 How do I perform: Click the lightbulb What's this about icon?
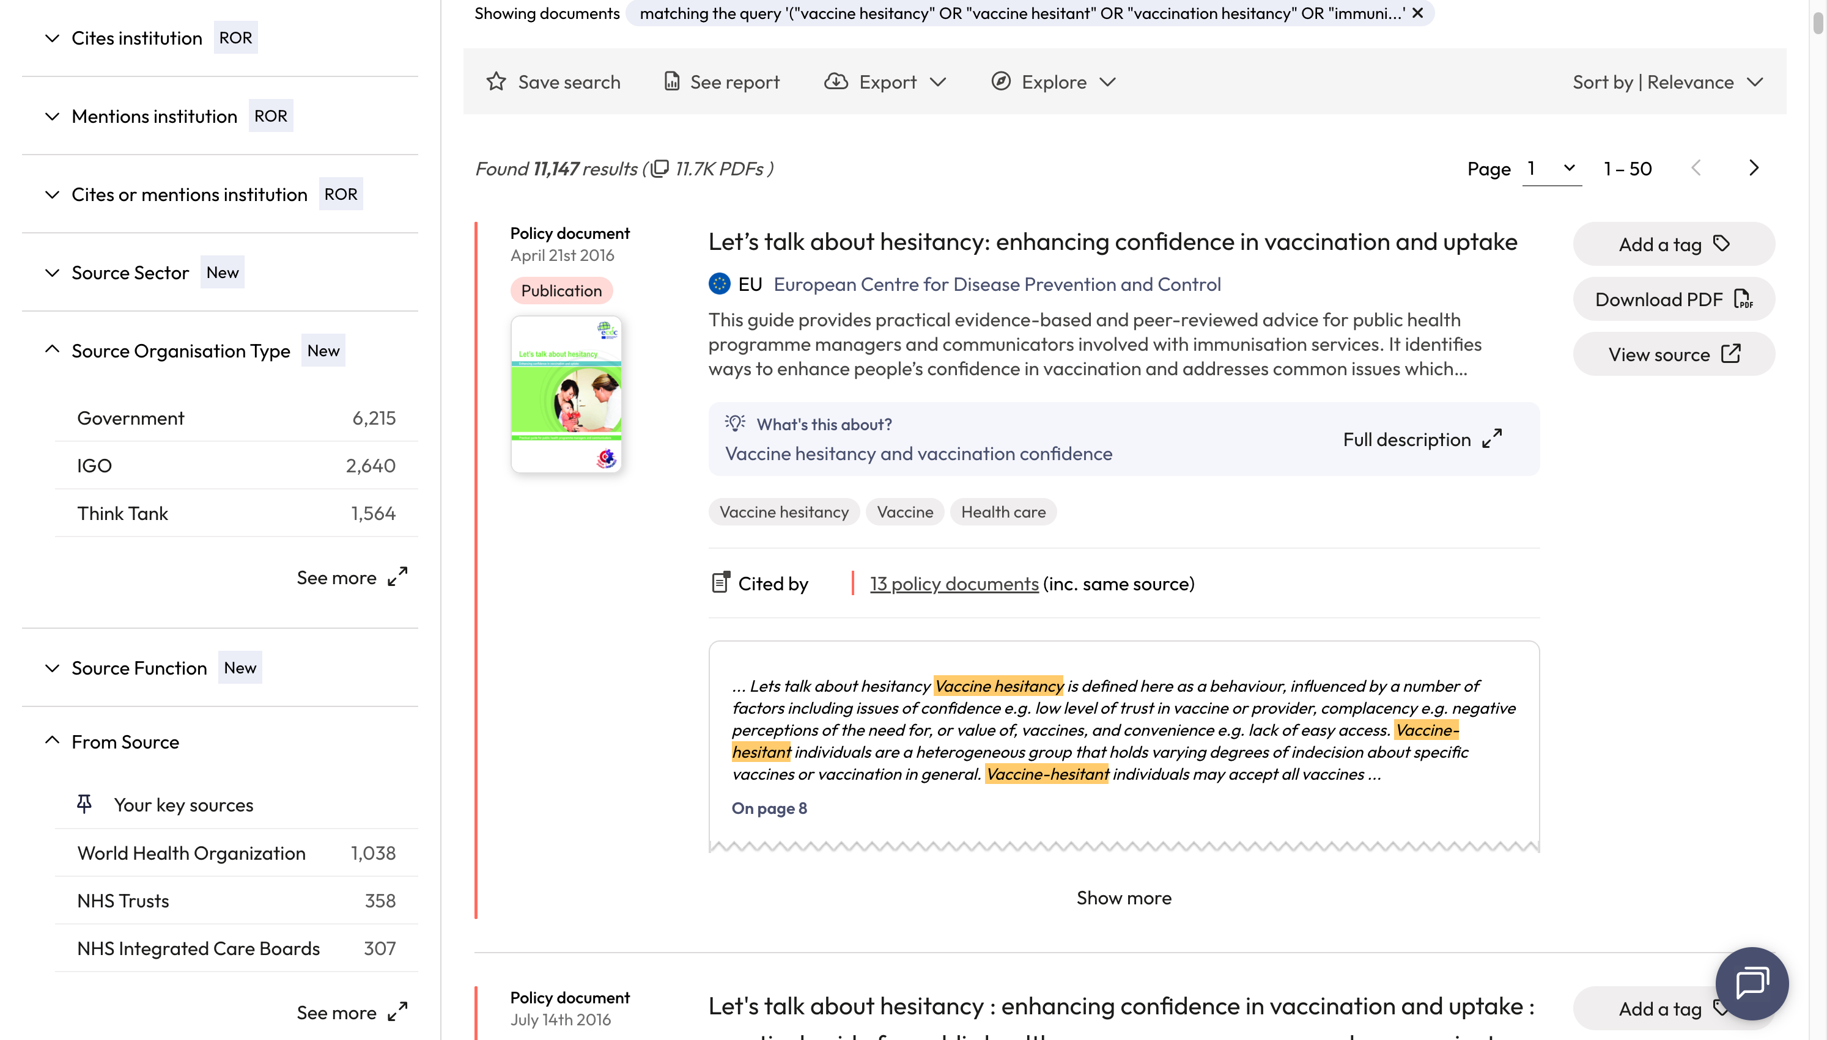734,423
